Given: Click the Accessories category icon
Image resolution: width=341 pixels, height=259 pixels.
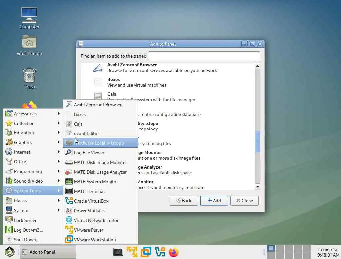Looking at the screenshot, I should [x=9, y=113].
